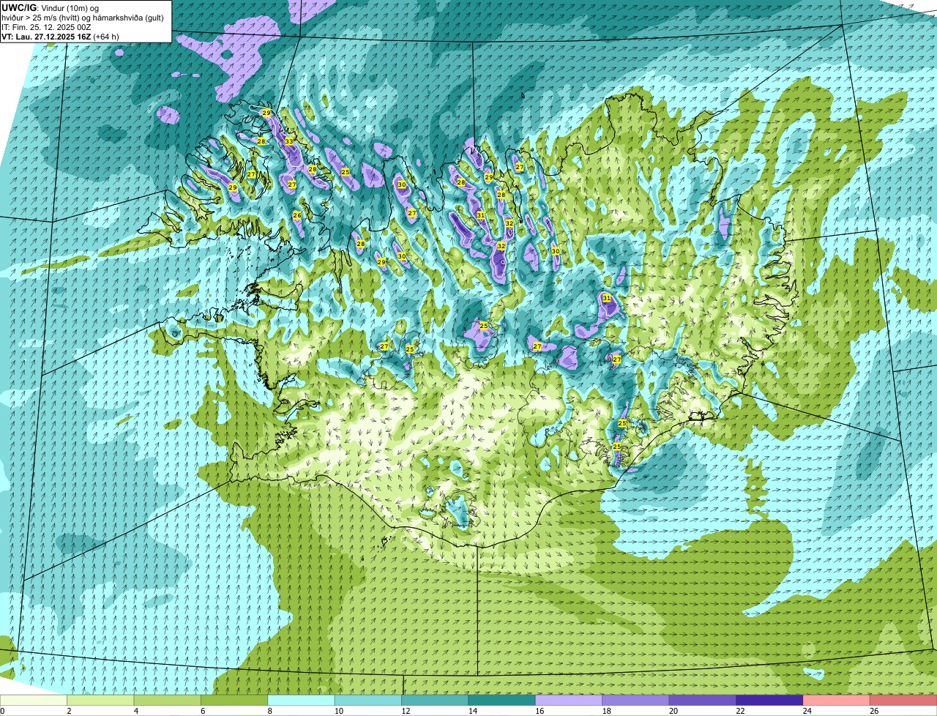
Task: Click the "UWC/IG: Vindur (10m) og" title line
Action: [x=50, y=7]
